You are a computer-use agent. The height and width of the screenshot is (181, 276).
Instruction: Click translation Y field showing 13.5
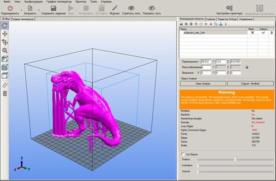click(x=220, y=61)
